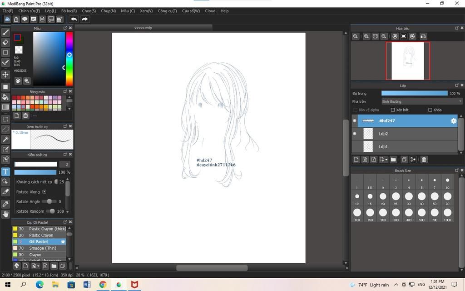The image size is (465, 291).
Task: Open the Cloud menu
Action: [x=210, y=11]
